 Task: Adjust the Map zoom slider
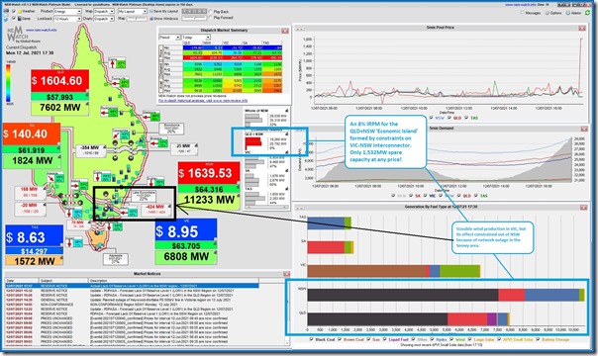click(137, 18)
